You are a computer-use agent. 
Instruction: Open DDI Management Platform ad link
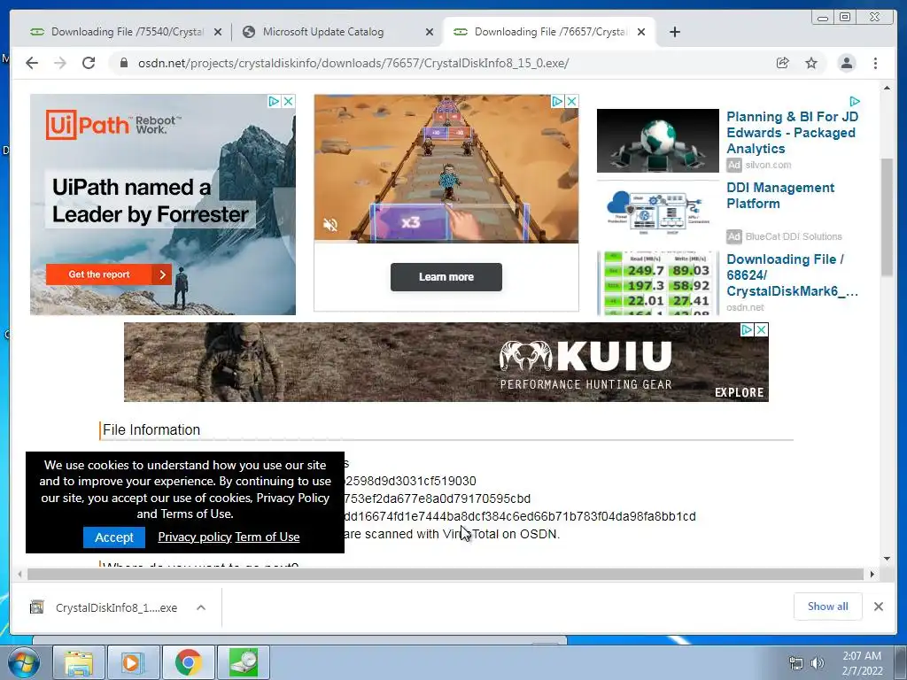coord(779,196)
